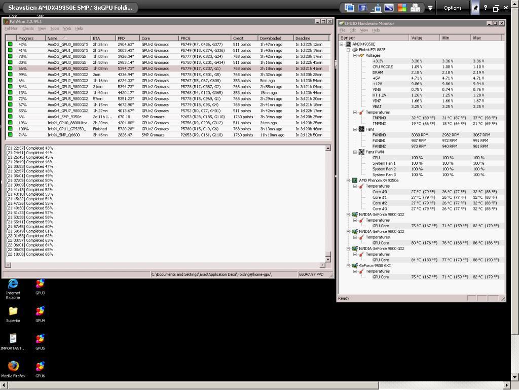Image resolution: width=519 pixels, height=390 pixels.
Task: Click remote view bottom scrollbar left arrow
Action: [x=4, y=385]
